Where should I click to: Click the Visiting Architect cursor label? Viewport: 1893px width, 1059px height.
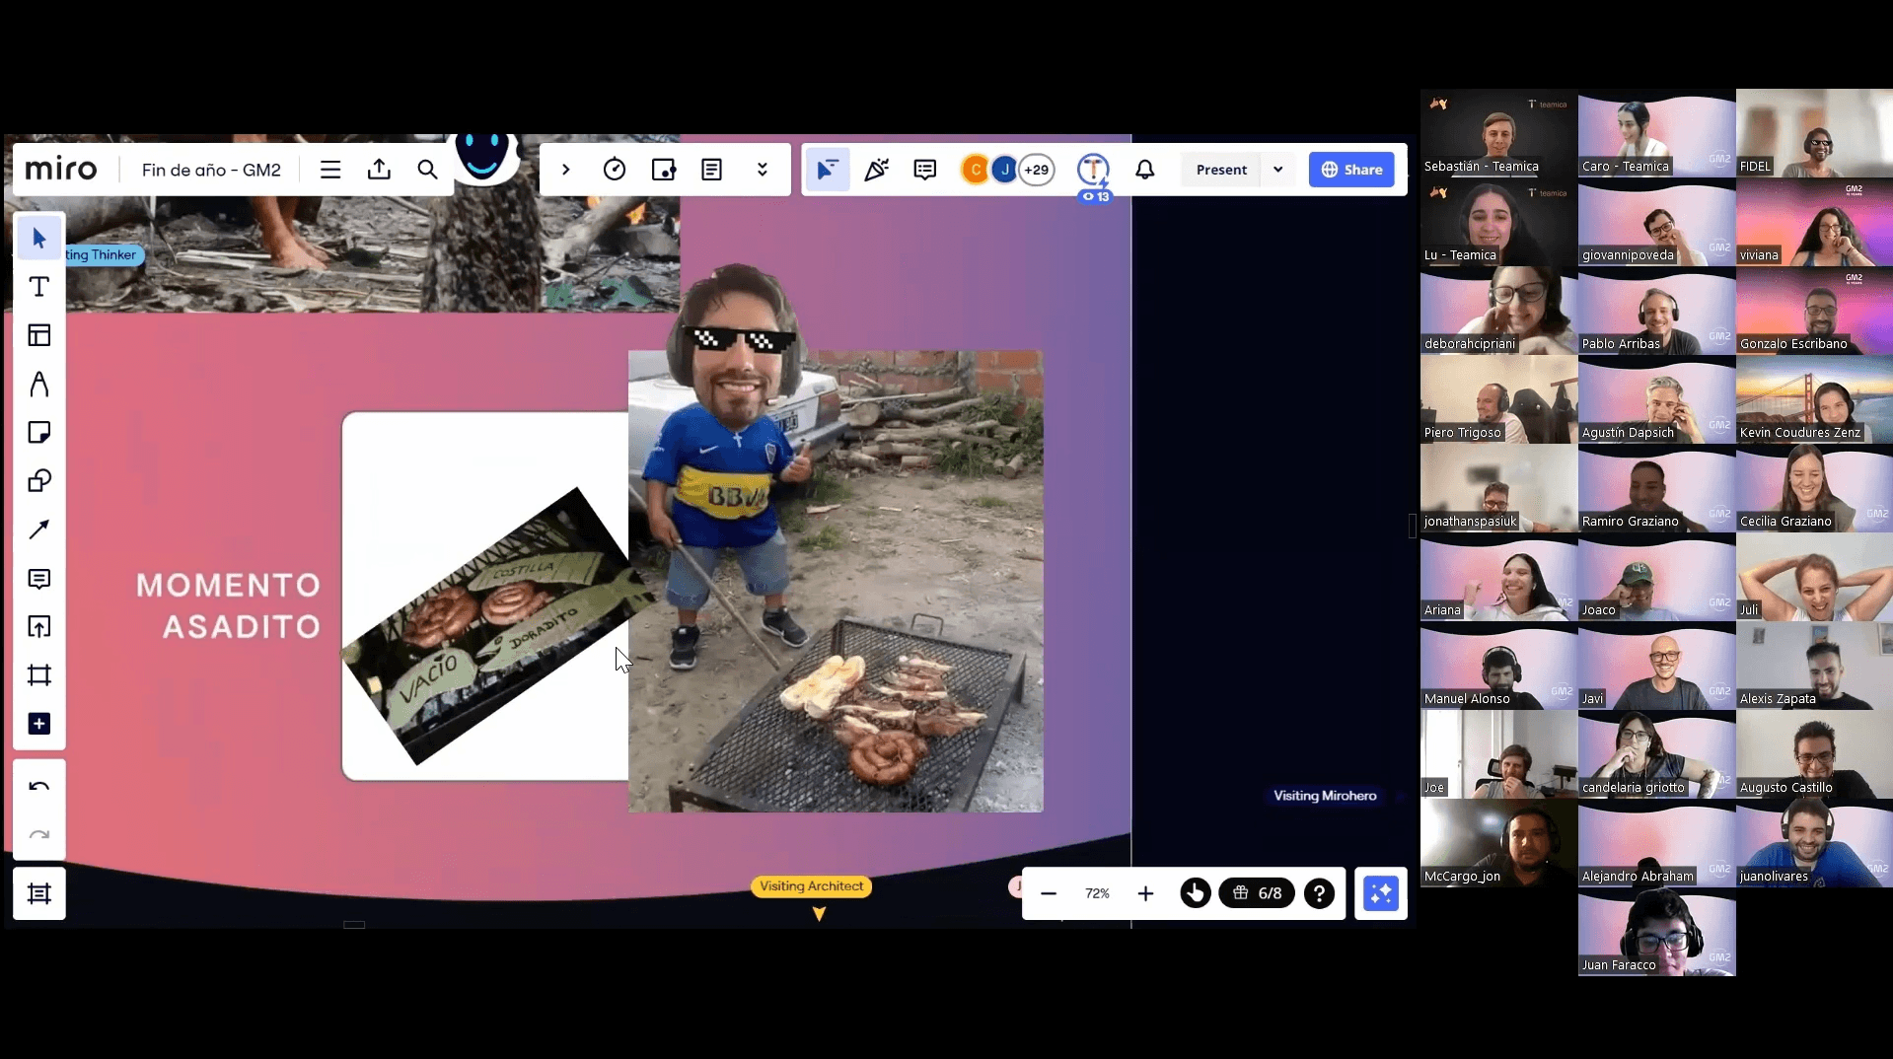pos(811,886)
